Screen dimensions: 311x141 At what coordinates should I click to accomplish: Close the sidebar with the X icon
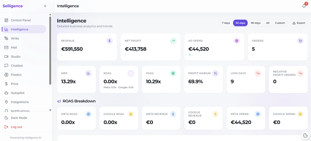click(45, 6)
